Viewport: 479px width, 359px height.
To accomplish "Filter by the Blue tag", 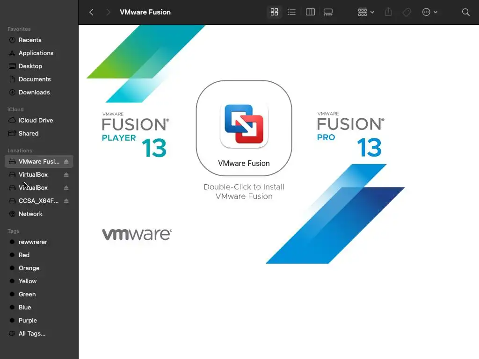I will click(39, 308).
